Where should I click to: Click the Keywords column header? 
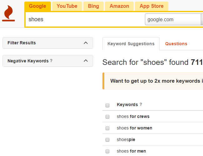pos(127,105)
